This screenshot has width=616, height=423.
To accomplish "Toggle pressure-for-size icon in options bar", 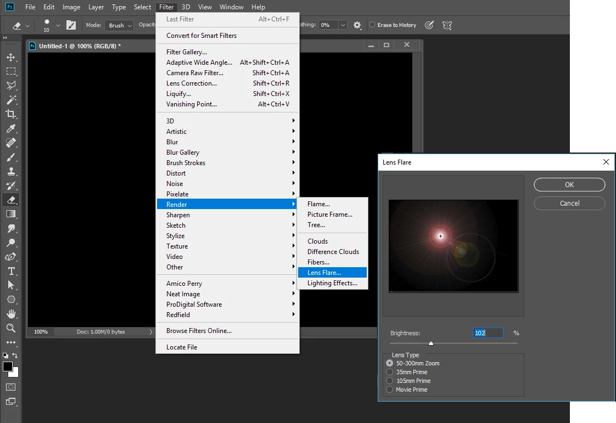I will pos(429,25).
